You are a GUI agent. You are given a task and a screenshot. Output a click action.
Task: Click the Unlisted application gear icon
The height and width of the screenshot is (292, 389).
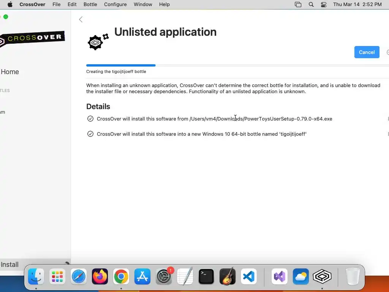click(98, 42)
